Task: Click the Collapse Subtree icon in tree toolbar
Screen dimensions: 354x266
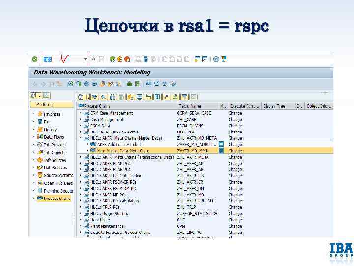Action: coord(104,97)
